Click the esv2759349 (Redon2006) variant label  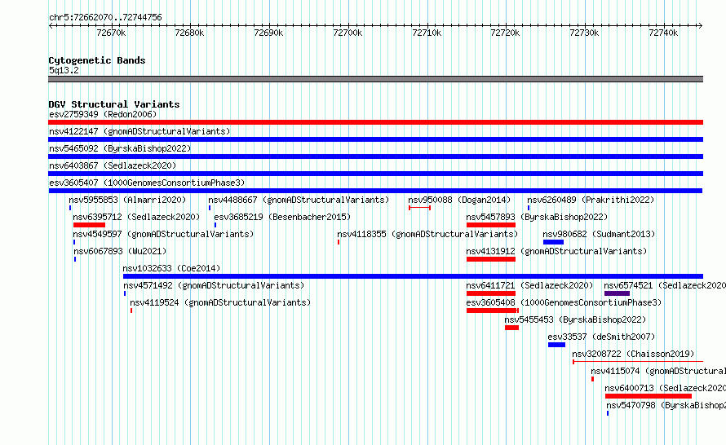(x=103, y=114)
